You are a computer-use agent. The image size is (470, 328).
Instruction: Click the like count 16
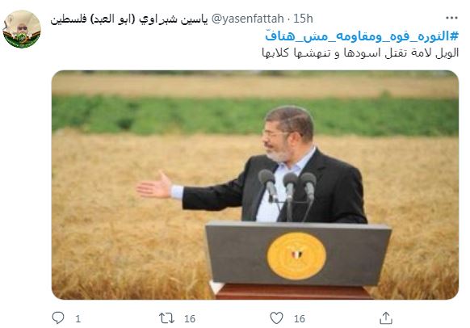299,318
